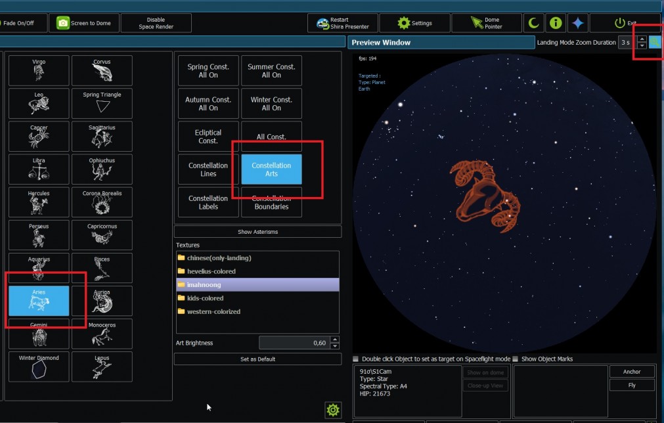Select the Gemini constellation icon

pyautogui.click(x=39, y=334)
